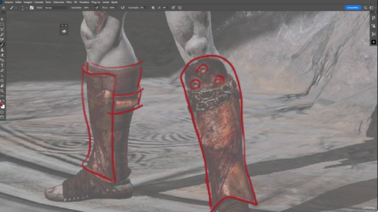Click the hand icon in floating mini panel
The image size is (378, 212).
click(64, 31)
